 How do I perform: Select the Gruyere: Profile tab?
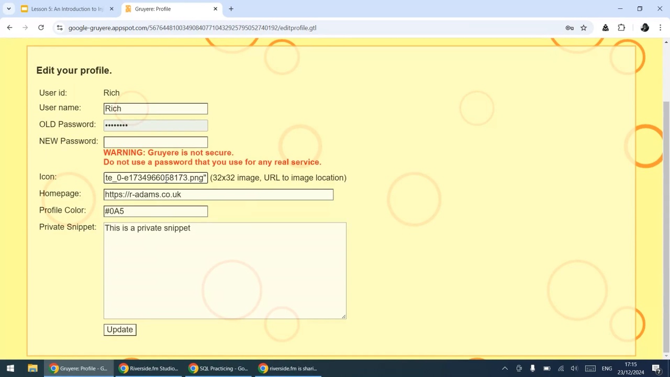pyautogui.click(x=172, y=9)
